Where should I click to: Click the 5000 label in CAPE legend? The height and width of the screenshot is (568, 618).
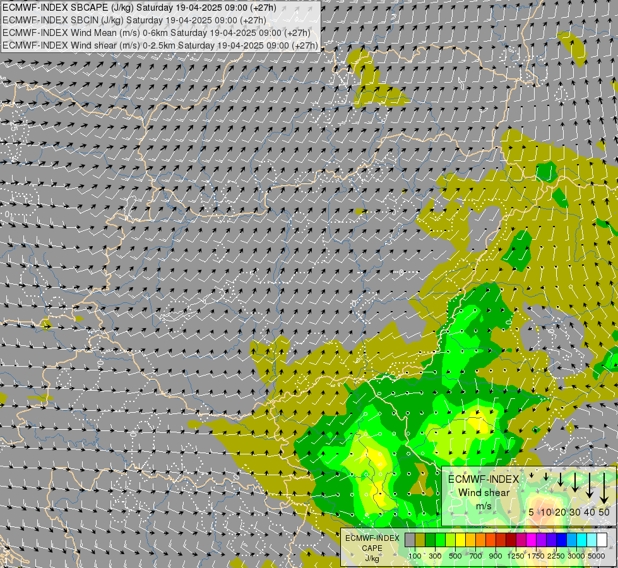[597, 556]
